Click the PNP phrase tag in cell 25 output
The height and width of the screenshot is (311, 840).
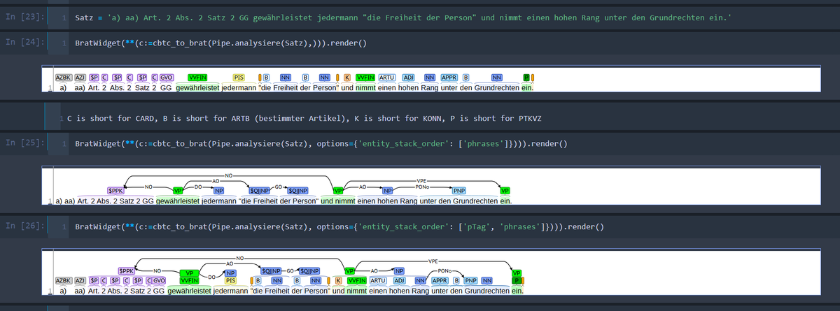tap(459, 191)
